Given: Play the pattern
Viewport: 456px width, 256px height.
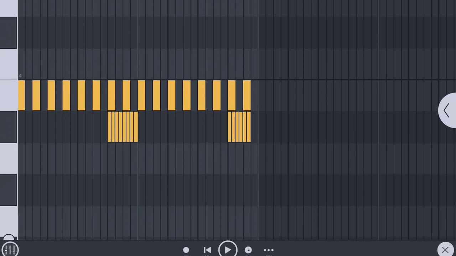Looking at the screenshot, I should 228,249.
